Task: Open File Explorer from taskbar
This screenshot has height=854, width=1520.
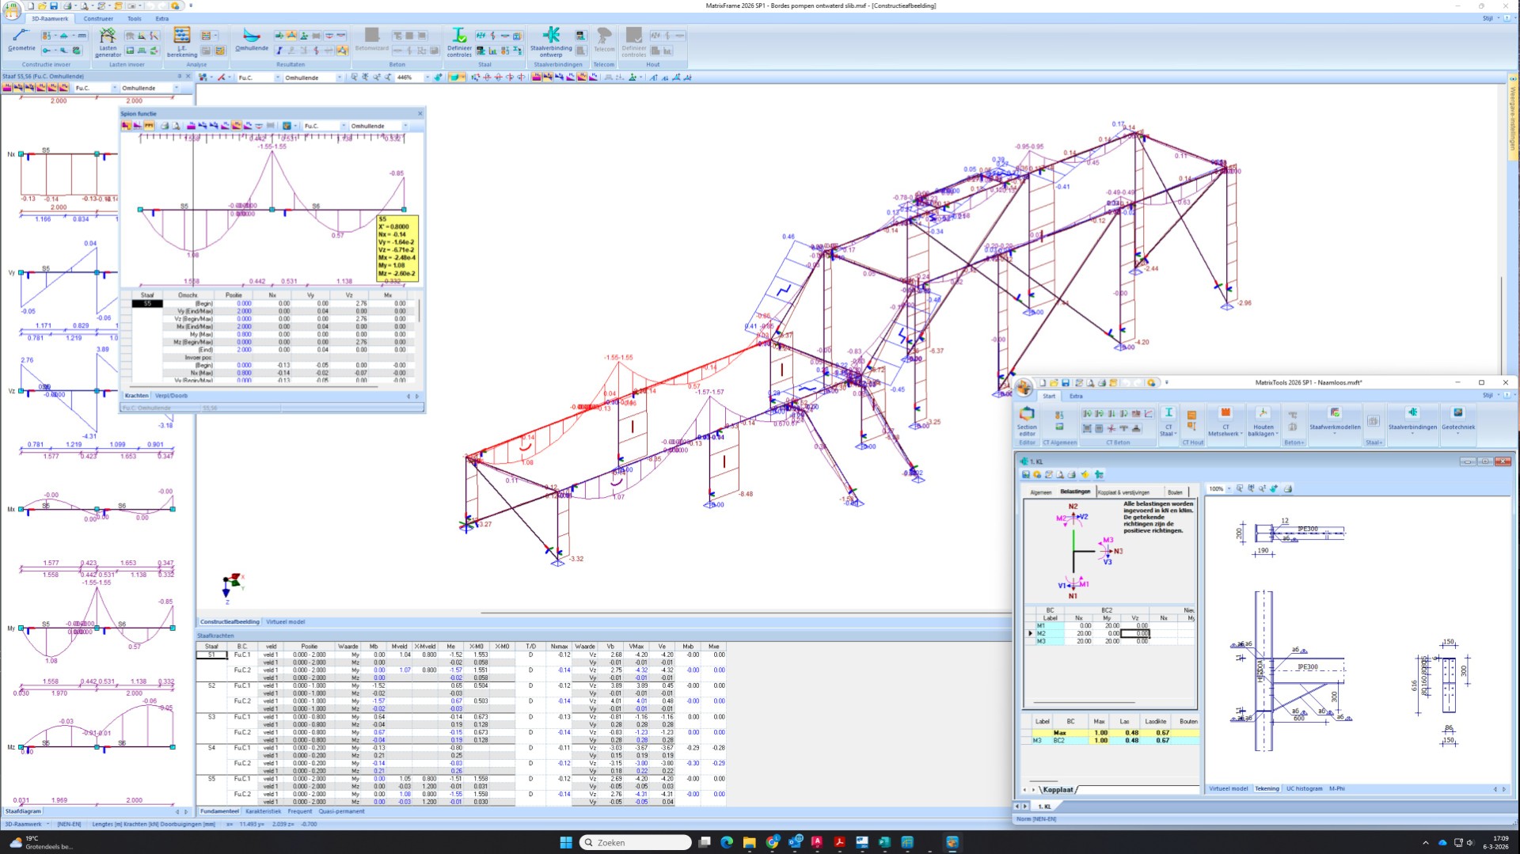Action: [x=749, y=842]
